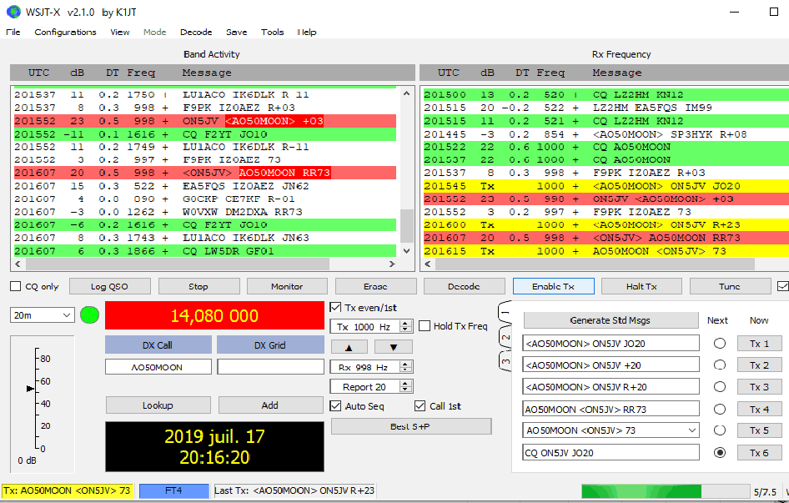Click the Decode button
Viewport: 789px width, 503px height.
pos(464,286)
